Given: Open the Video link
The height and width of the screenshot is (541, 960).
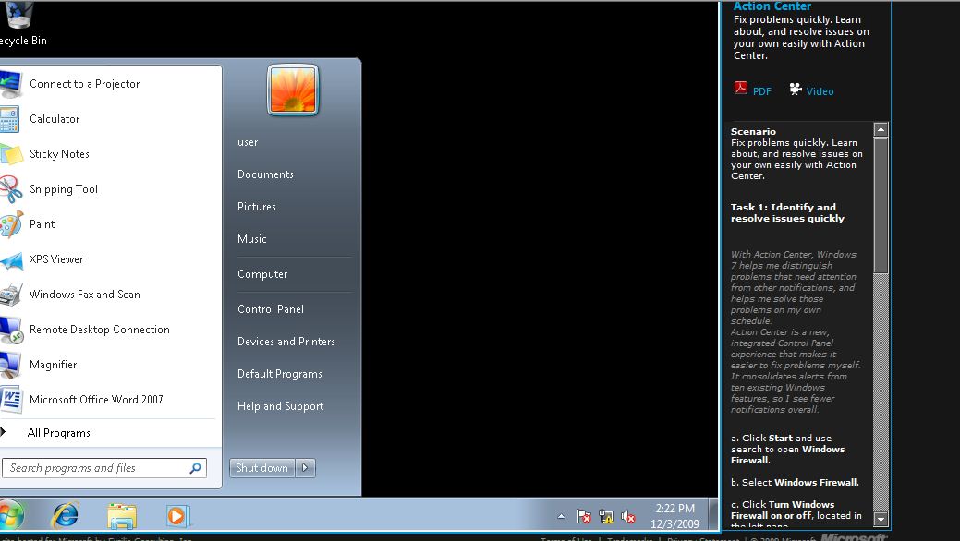Looking at the screenshot, I should coord(820,91).
